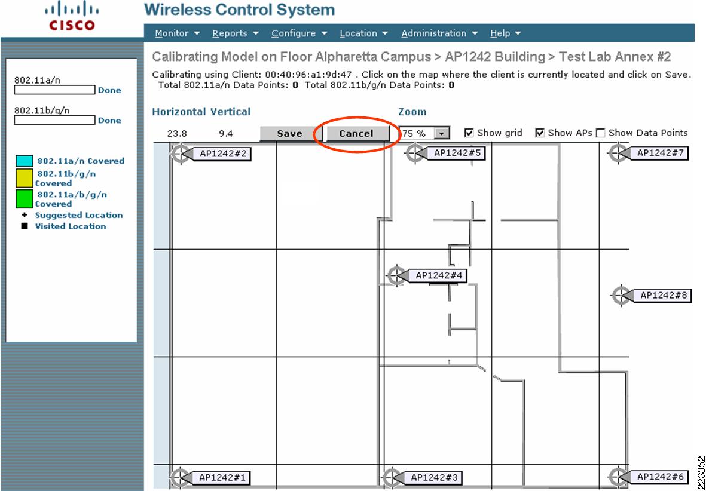Click the Vertical coordinate value 9.4
This screenshot has height=491, width=706.
pos(225,134)
